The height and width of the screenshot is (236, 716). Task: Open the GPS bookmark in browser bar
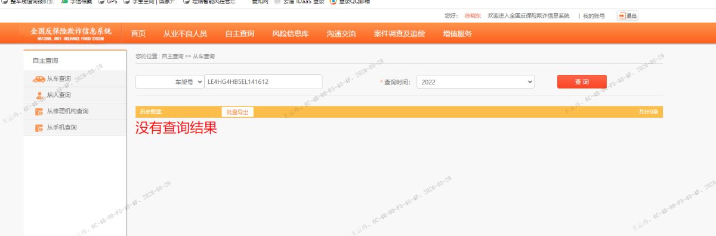tap(108, 2)
